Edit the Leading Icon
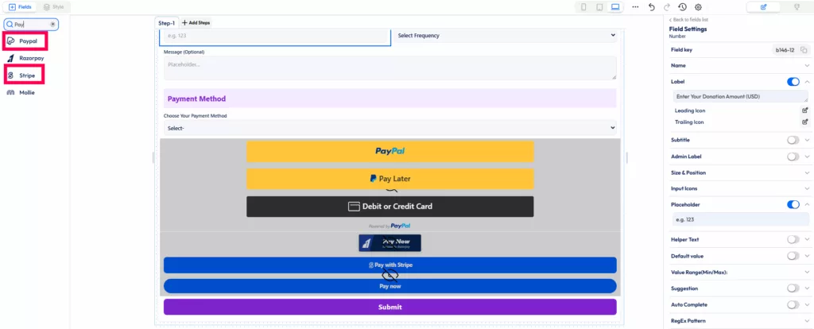This screenshot has height=329, width=814. [x=804, y=110]
